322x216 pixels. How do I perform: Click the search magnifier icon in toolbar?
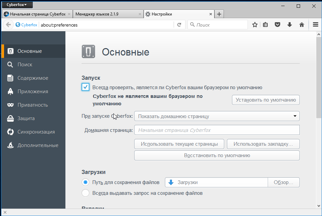pyautogui.click(x=192, y=25)
